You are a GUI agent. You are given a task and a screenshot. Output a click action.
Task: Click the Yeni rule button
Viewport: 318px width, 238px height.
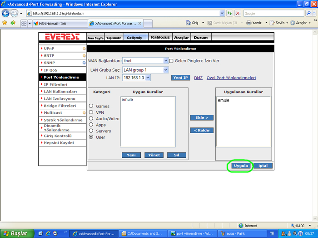pyautogui.click(x=131, y=155)
